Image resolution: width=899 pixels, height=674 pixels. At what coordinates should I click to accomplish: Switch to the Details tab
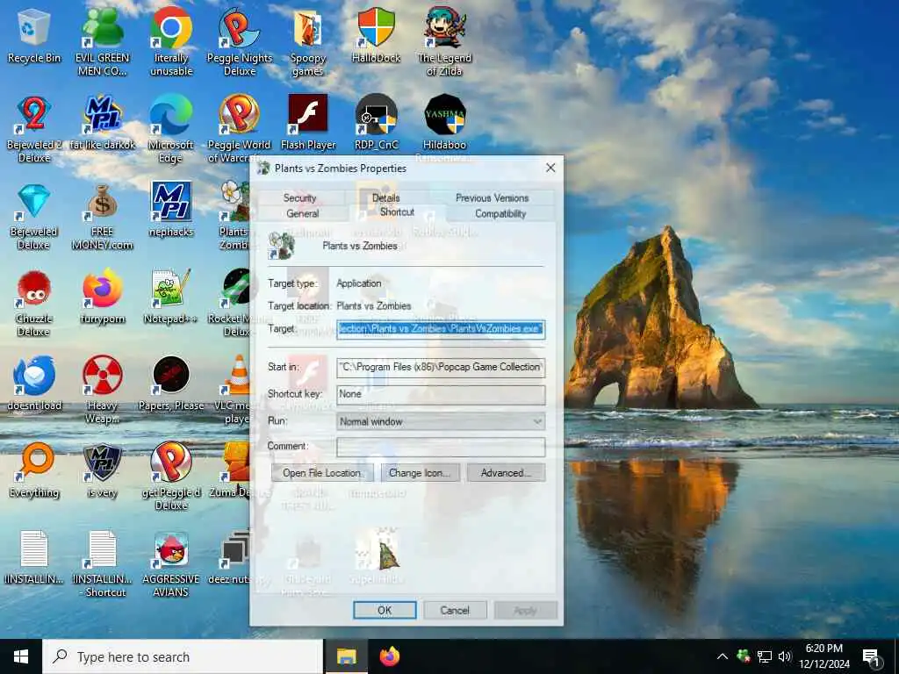(386, 197)
